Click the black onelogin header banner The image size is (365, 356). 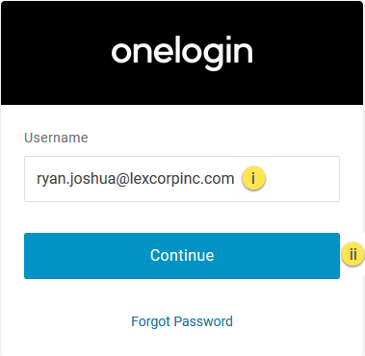(x=182, y=53)
